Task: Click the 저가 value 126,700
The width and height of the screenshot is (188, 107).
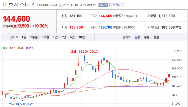Action: click(x=105, y=27)
